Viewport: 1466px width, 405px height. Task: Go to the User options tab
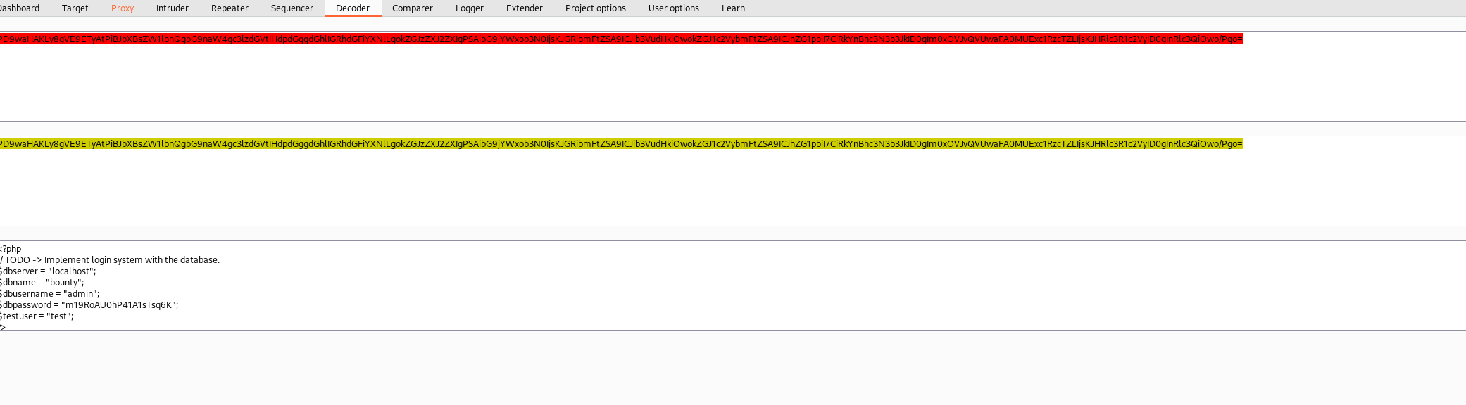pyautogui.click(x=674, y=8)
